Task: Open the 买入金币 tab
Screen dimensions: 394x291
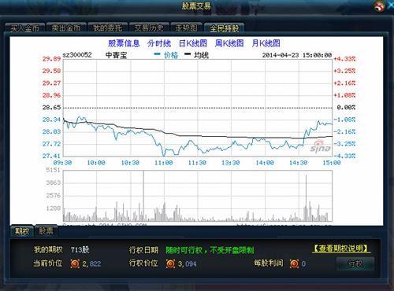Action: coord(25,28)
